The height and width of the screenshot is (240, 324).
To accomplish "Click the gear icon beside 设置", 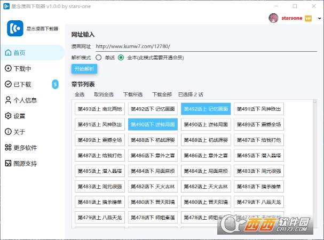I will pos(8,116).
